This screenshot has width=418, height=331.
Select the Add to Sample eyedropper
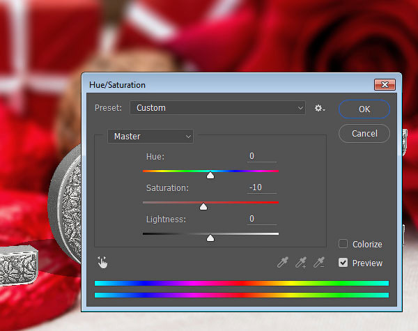(301, 262)
